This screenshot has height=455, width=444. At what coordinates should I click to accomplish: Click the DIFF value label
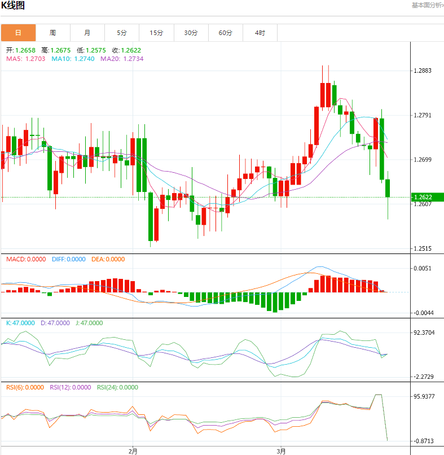click(68, 260)
